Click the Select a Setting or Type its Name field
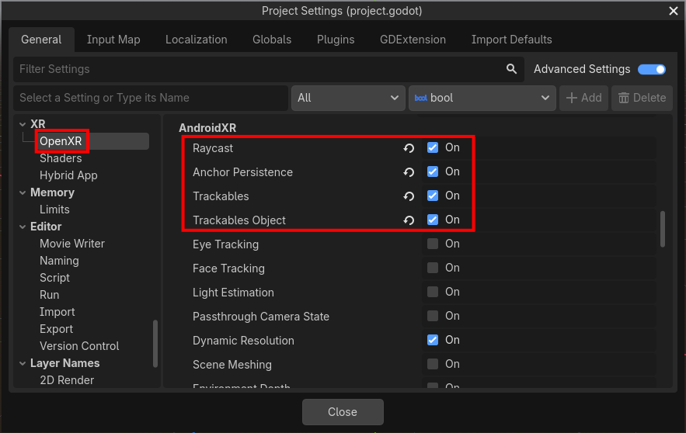Image resolution: width=686 pixels, height=433 pixels. [151, 98]
